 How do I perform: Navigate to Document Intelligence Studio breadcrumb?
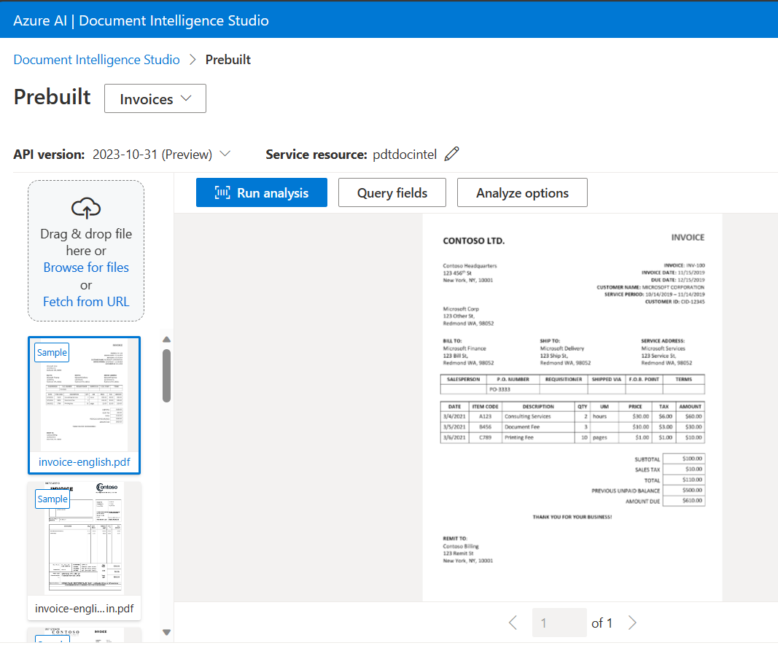[96, 59]
